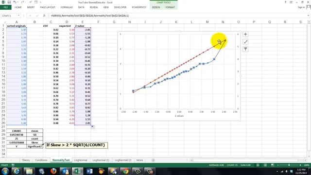Open Internet Explorer from taskbar
Viewport: 311px width, 175px height.
click(x=16, y=171)
